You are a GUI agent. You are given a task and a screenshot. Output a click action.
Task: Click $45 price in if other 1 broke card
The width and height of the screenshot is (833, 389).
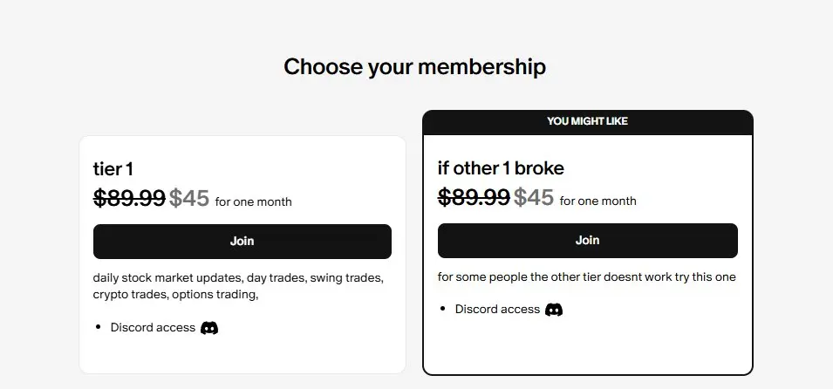coord(534,197)
